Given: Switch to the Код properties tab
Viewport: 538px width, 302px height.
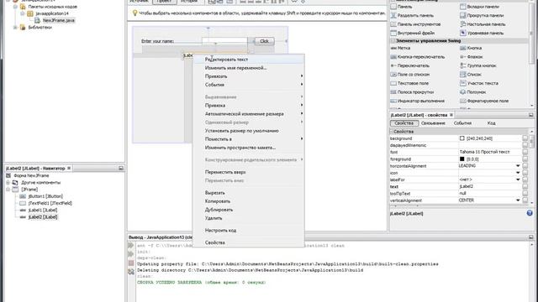Looking at the screenshot, I should (x=491, y=123).
